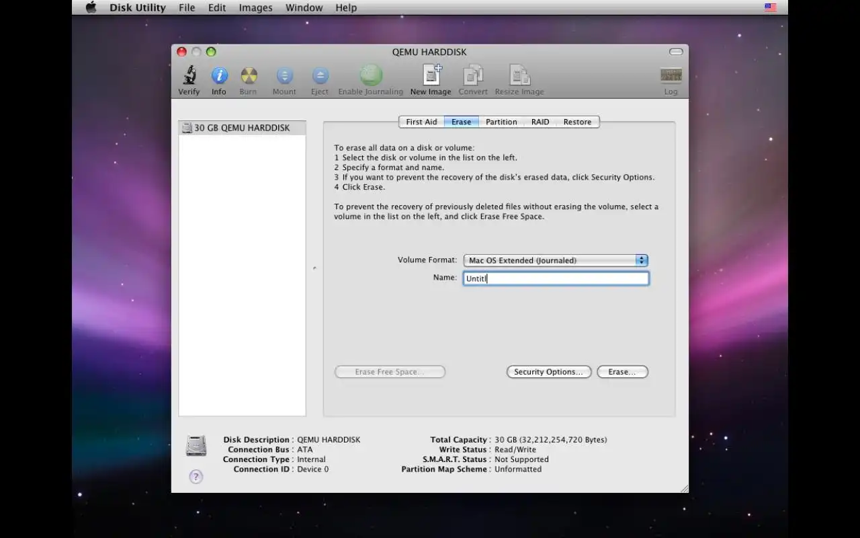This screenshot has height=538, width=860.
Task: Click the hard disk icon beside Disk Description
Action: [196, 446]
